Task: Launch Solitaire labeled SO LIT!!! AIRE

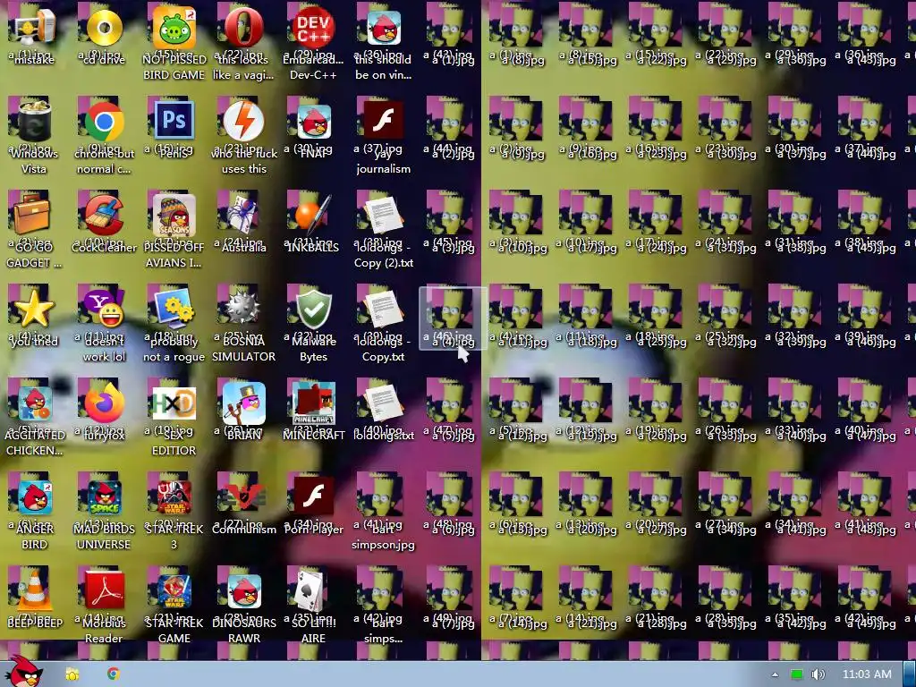Action: [310, 590]
